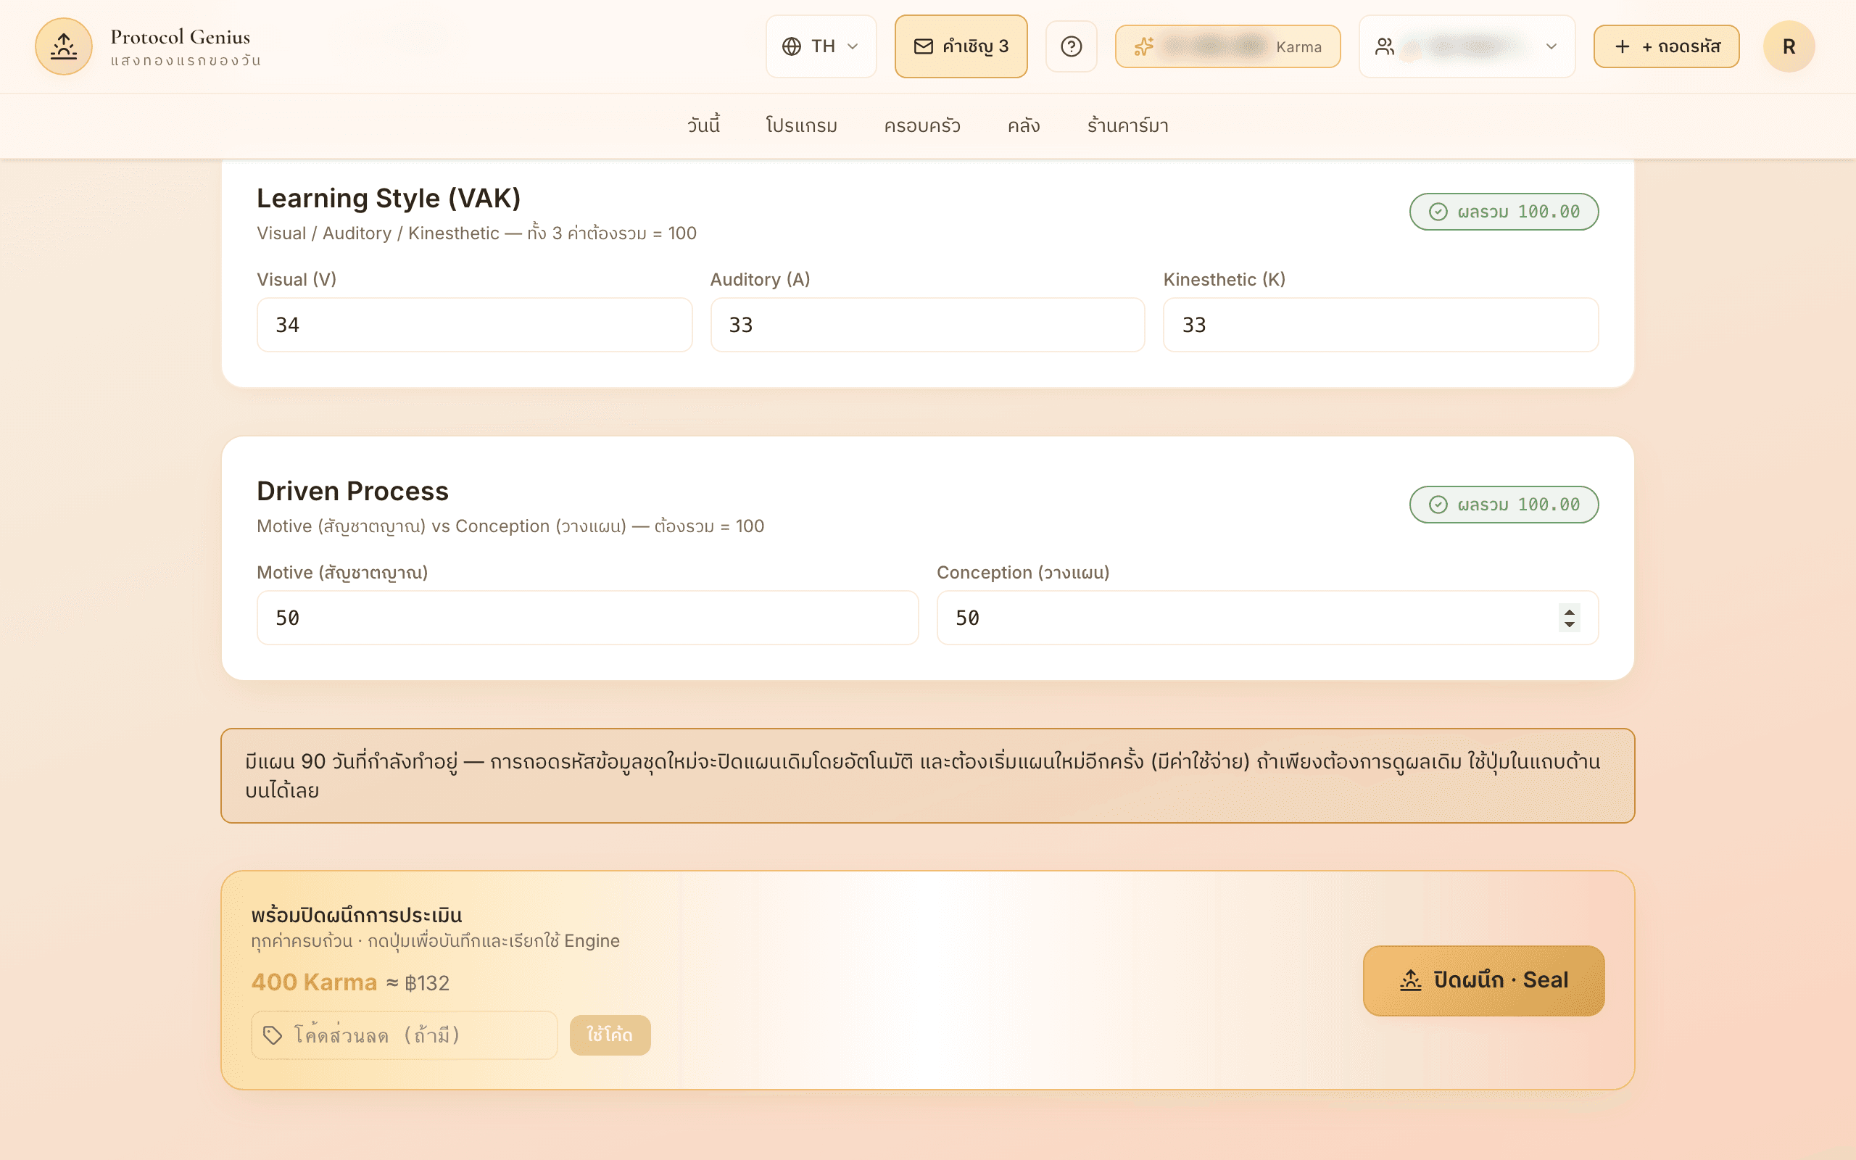Open the Karma balance pill
This screenshot has width=1856, height=1160.
[1227, 47]
